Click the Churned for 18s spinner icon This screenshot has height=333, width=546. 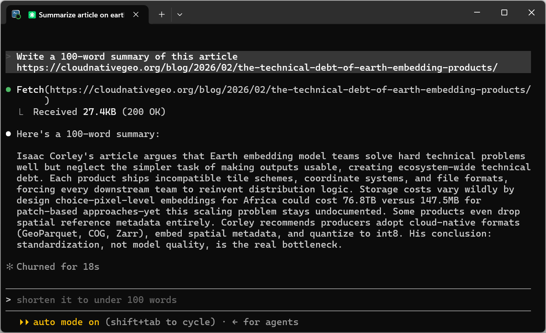[x=9, y=267]
